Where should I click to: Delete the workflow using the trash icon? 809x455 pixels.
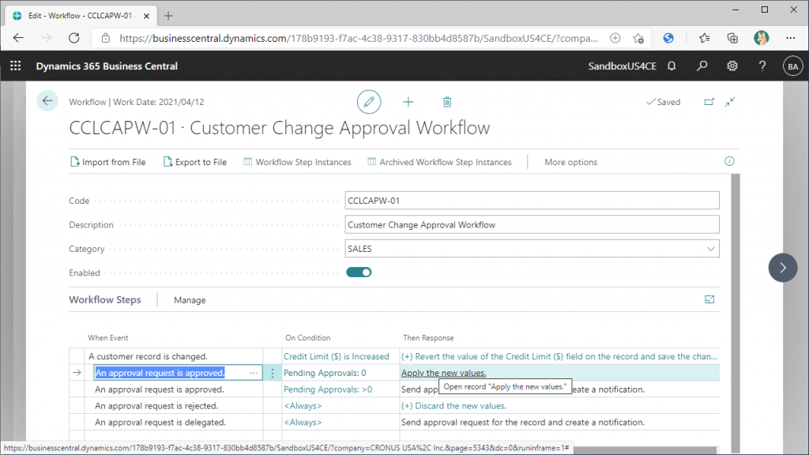[447, 102]
